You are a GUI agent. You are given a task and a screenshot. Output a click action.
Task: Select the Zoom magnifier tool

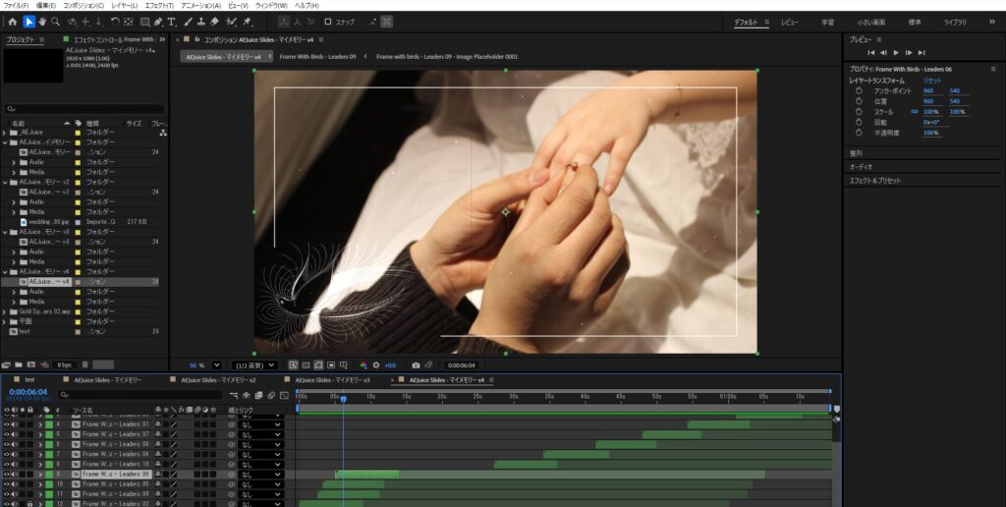tap(56, 22)
